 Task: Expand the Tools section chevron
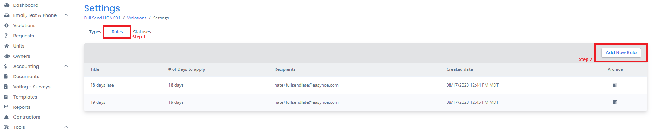tap(66, 127)
